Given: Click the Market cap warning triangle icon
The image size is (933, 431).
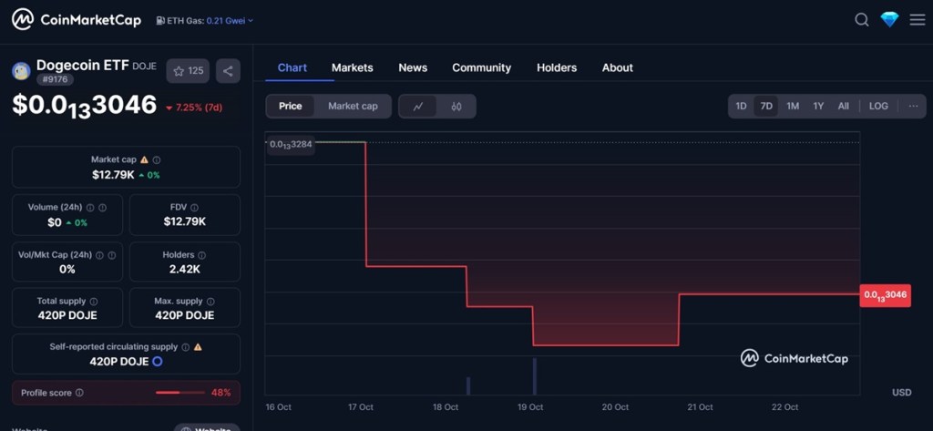Looking at the screenshot, I should point(143,159).
